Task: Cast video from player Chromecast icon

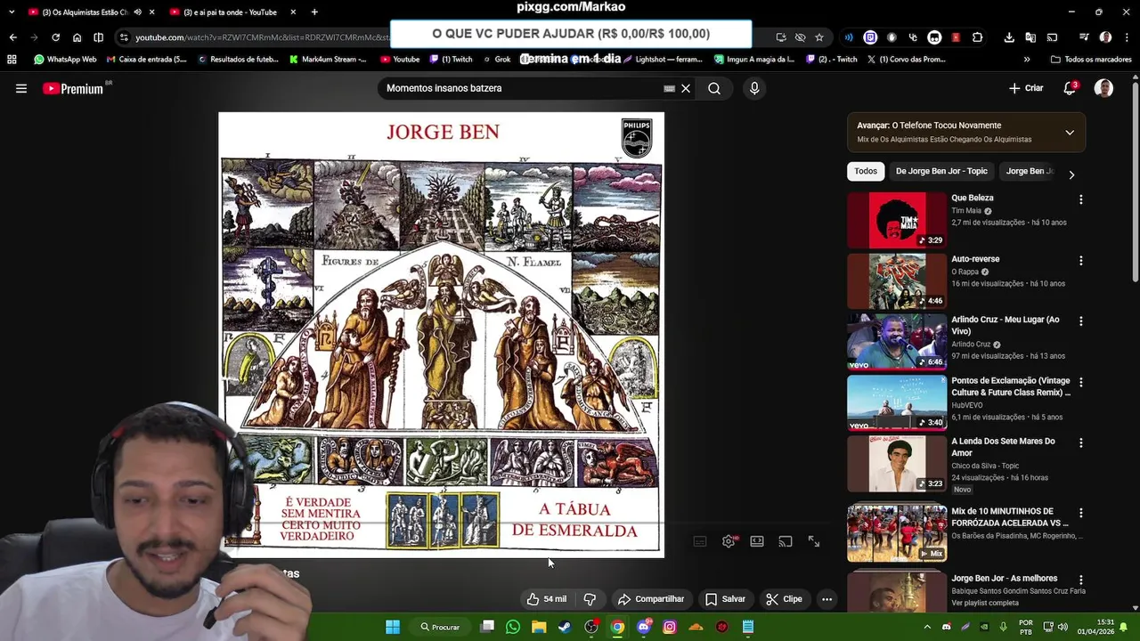Action: pos(786,541)
